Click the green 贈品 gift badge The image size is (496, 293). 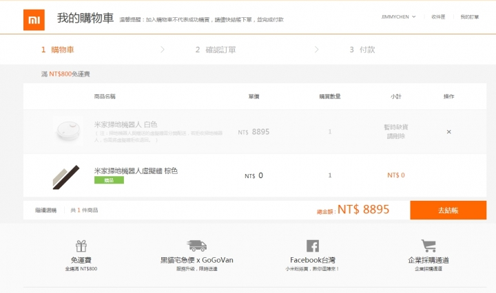[x=109, y=180]
